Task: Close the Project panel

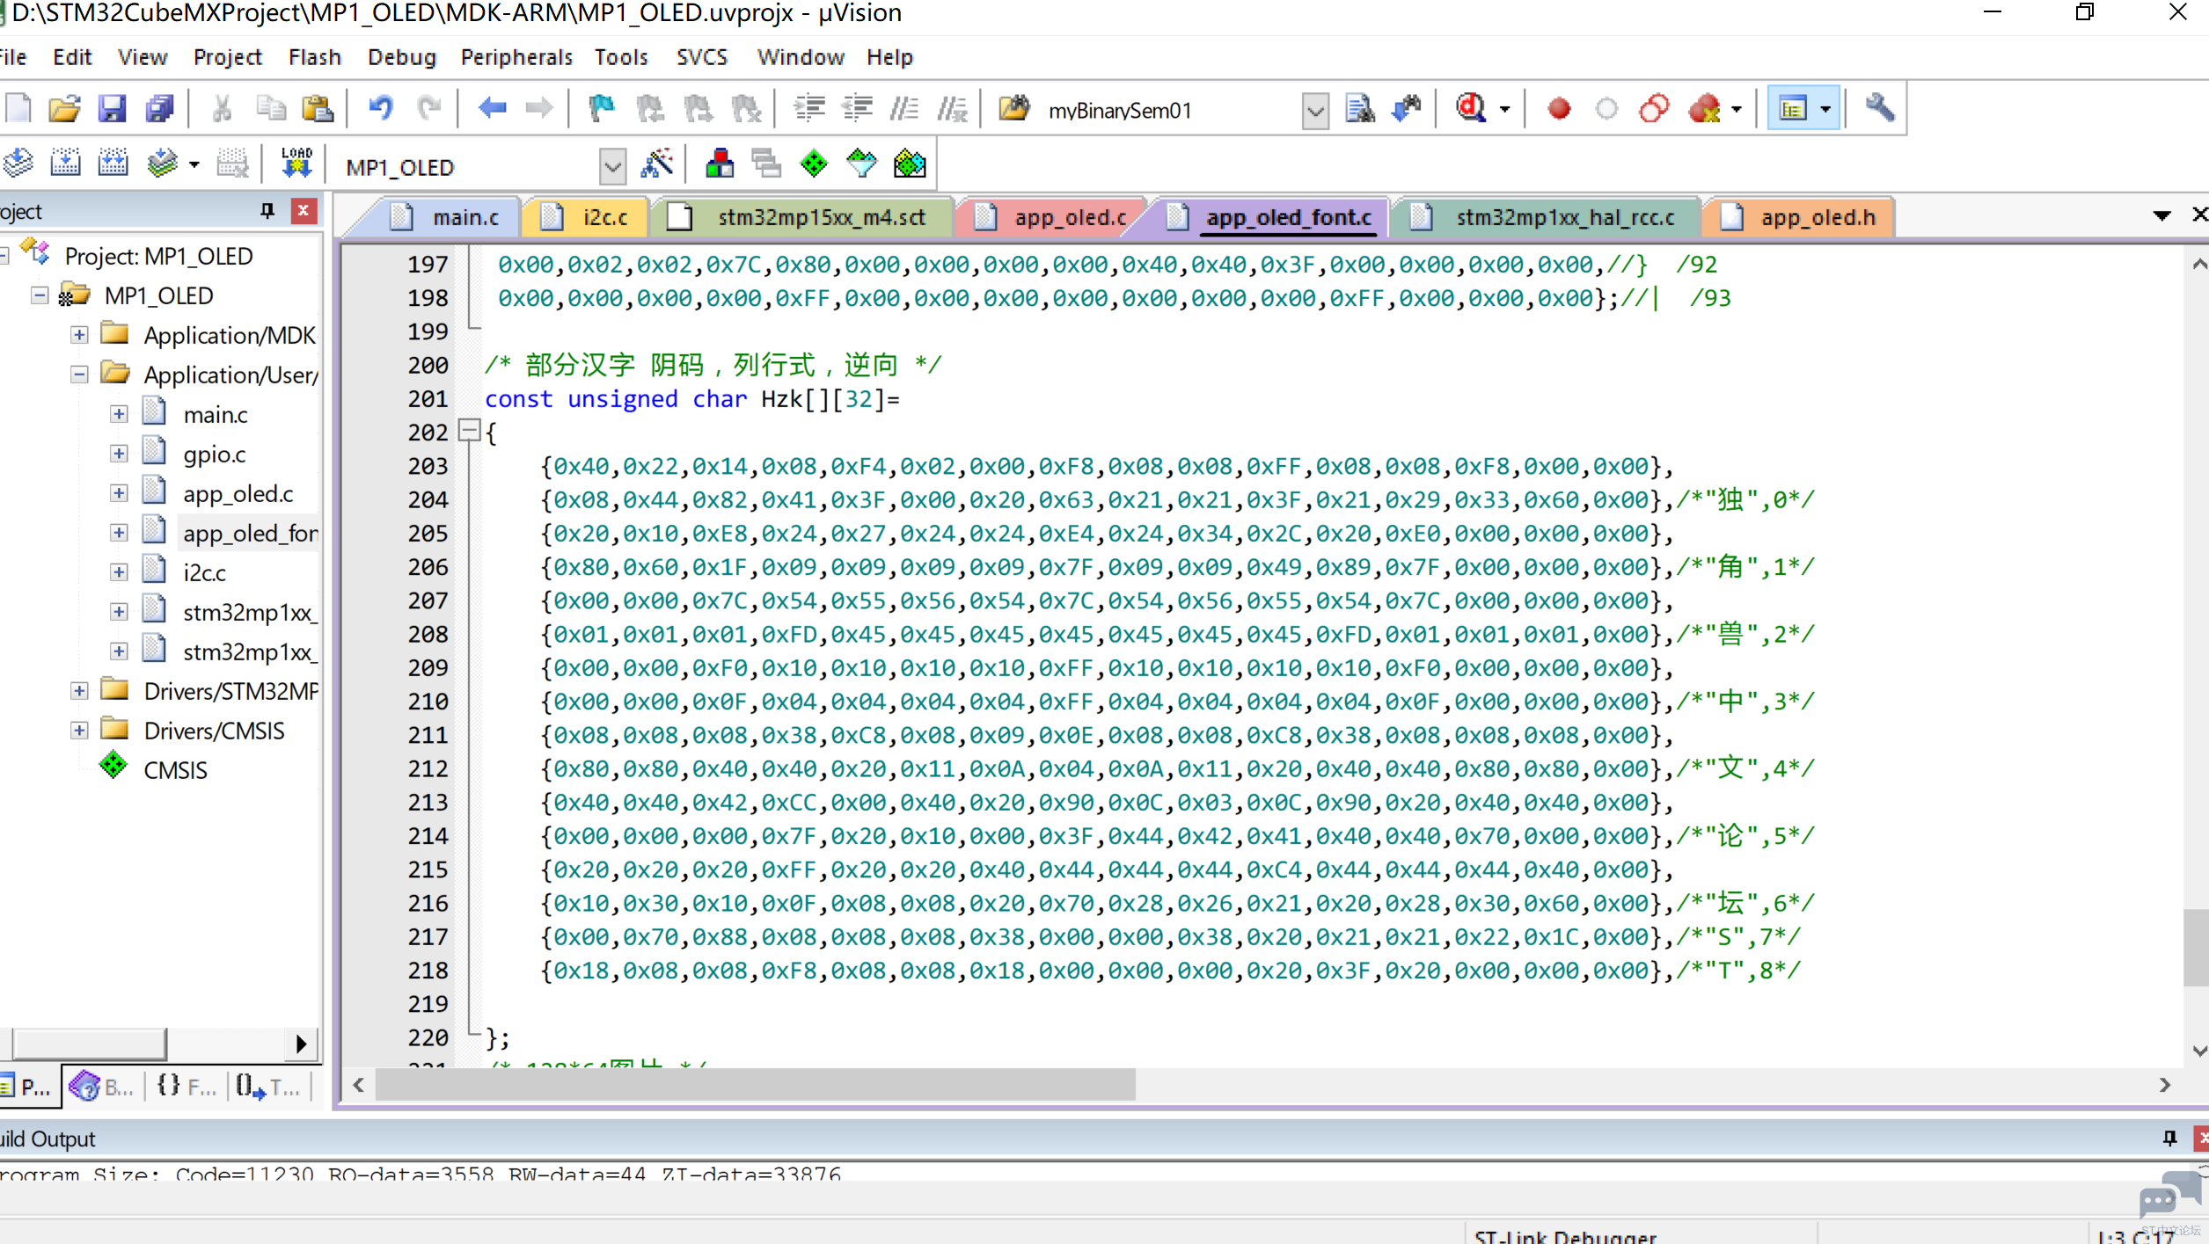Action: (303, 210)
